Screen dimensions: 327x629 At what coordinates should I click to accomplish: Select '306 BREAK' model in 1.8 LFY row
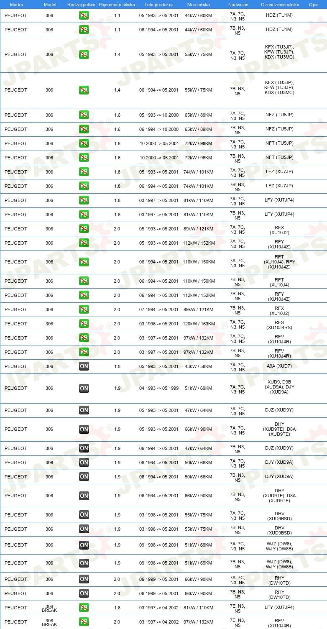(x=50, y=608)
